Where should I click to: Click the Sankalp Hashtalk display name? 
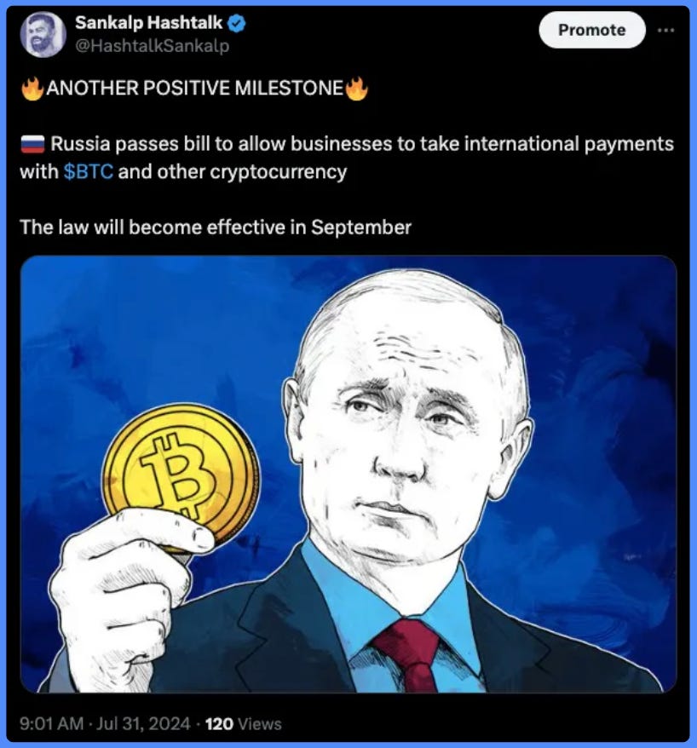149,22
